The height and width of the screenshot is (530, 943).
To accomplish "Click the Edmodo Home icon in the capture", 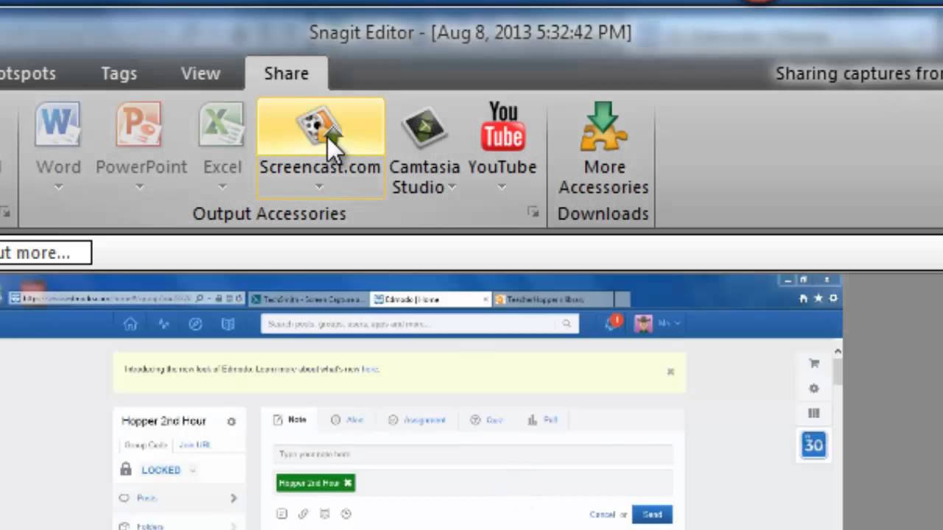I will pyautogui.click(x=130, y=324).
